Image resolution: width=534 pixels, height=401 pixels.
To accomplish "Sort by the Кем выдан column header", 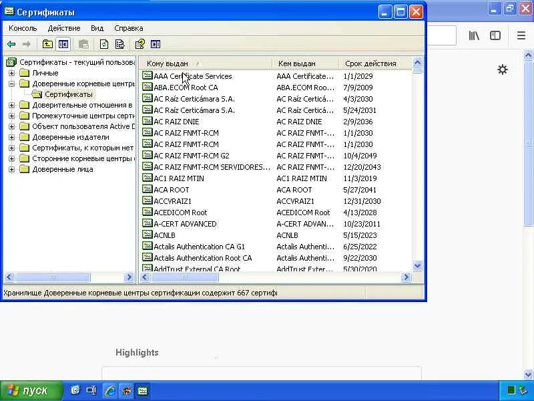I will tap(305, 63).
